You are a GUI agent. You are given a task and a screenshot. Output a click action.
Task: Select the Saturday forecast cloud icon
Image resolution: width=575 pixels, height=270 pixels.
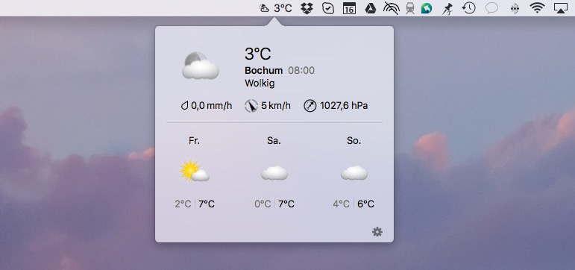point(274,173)
